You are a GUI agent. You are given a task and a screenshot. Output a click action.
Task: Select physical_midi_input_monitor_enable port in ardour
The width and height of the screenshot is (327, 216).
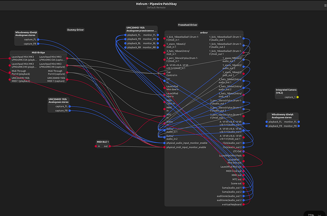[x=187, y=147]
